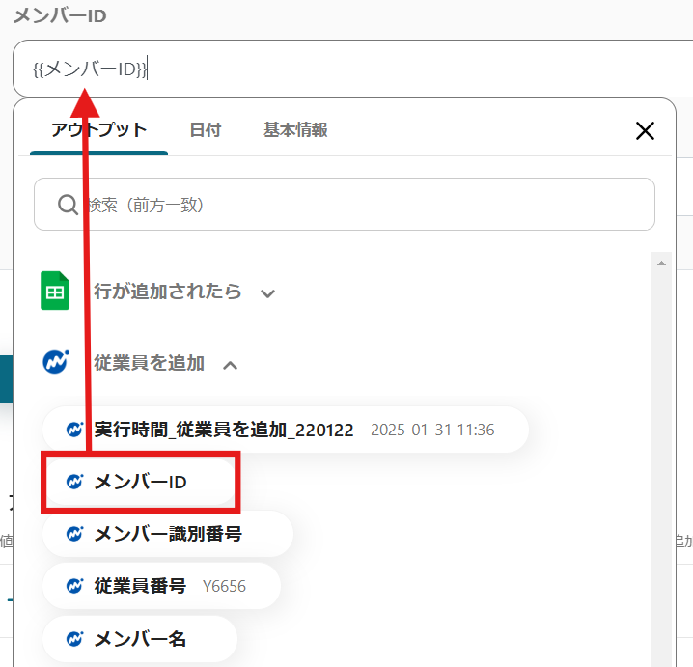Click the メンバーID input field
The image size is (693, 667).
coord(353,69)
